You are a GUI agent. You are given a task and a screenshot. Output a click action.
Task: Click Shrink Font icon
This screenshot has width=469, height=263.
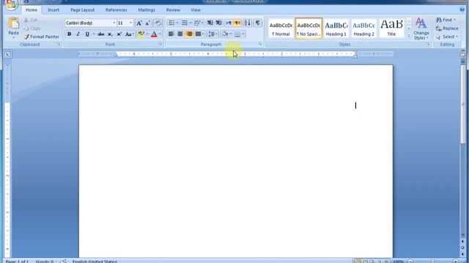(148, 23)
